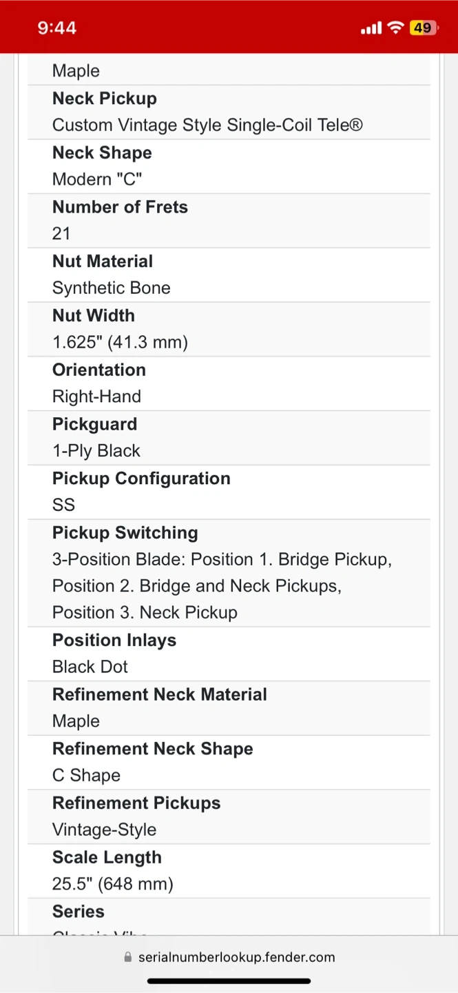Select the Orientation Right-Hand value

96,397
